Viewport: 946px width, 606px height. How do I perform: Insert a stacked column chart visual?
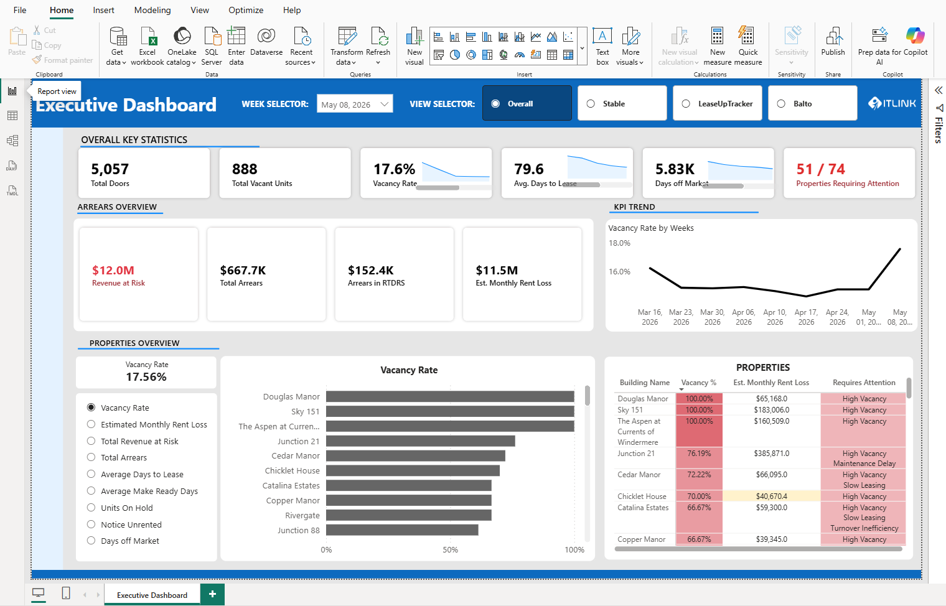click(x=455, y=37)
